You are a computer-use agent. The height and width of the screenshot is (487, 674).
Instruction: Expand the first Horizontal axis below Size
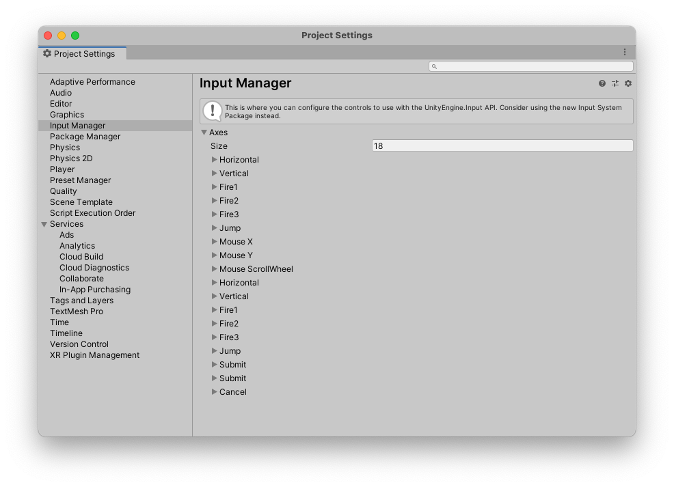pos(214,159)
